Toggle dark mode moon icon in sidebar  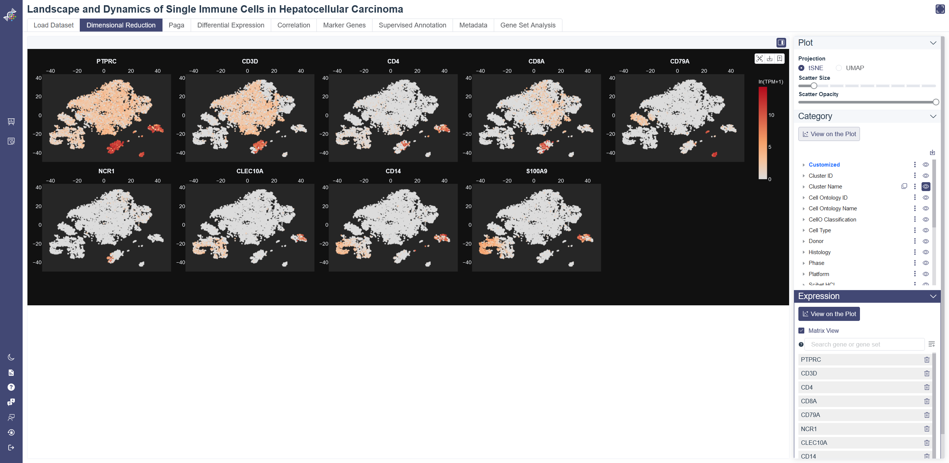(x=11, y=357)
